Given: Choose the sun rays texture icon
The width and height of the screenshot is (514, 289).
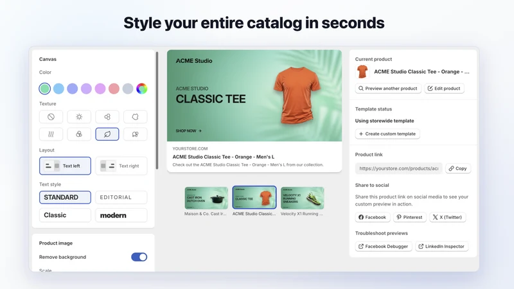Looking at the screenshot, I should pos(79,117).
